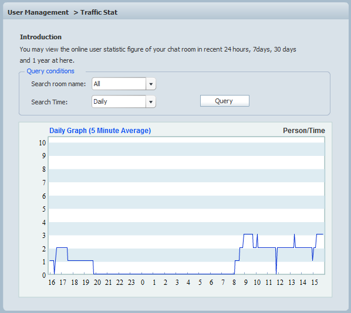This screenshot has height=313, width=351.
Task: Select the 'Daily' search time field
Action: (124, 102)
